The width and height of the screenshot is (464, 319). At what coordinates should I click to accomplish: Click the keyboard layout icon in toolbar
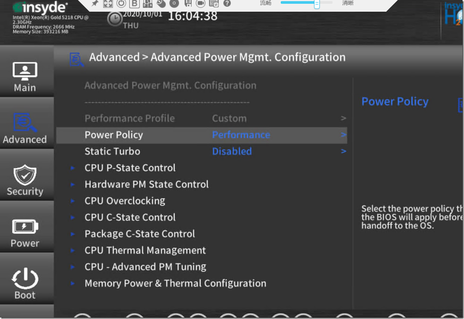tap(213, 4)
